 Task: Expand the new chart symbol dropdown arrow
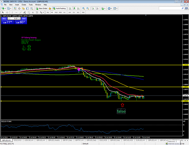coord(5,8)
